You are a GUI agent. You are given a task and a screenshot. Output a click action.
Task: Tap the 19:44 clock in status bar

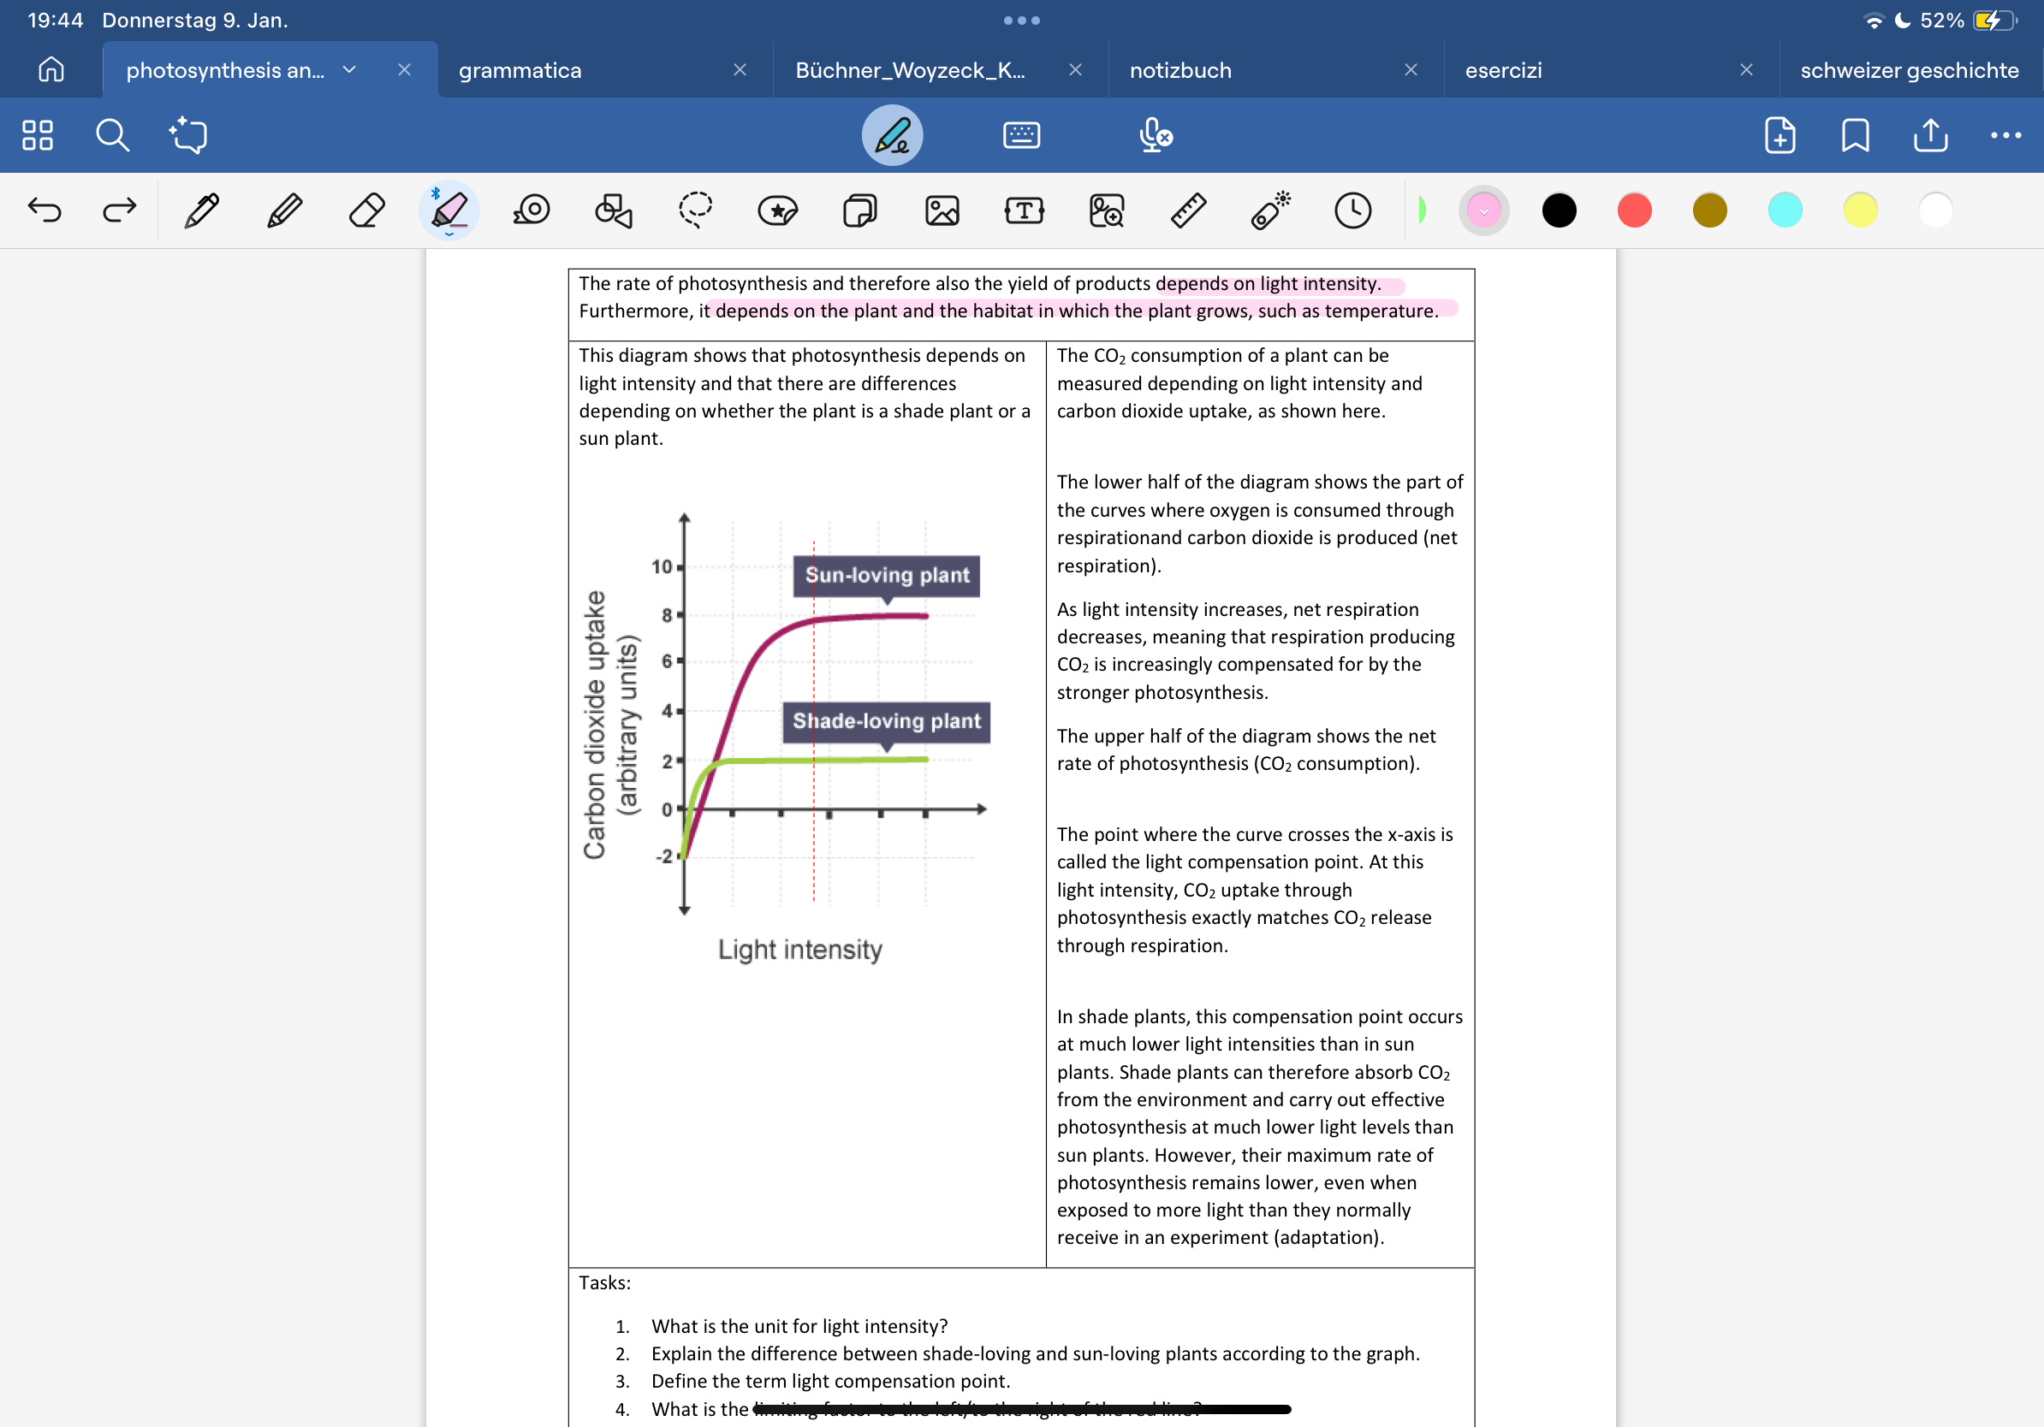(55, 21)
